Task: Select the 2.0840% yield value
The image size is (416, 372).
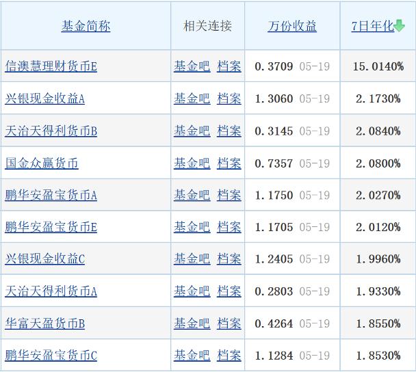Action: coord(378,131)
